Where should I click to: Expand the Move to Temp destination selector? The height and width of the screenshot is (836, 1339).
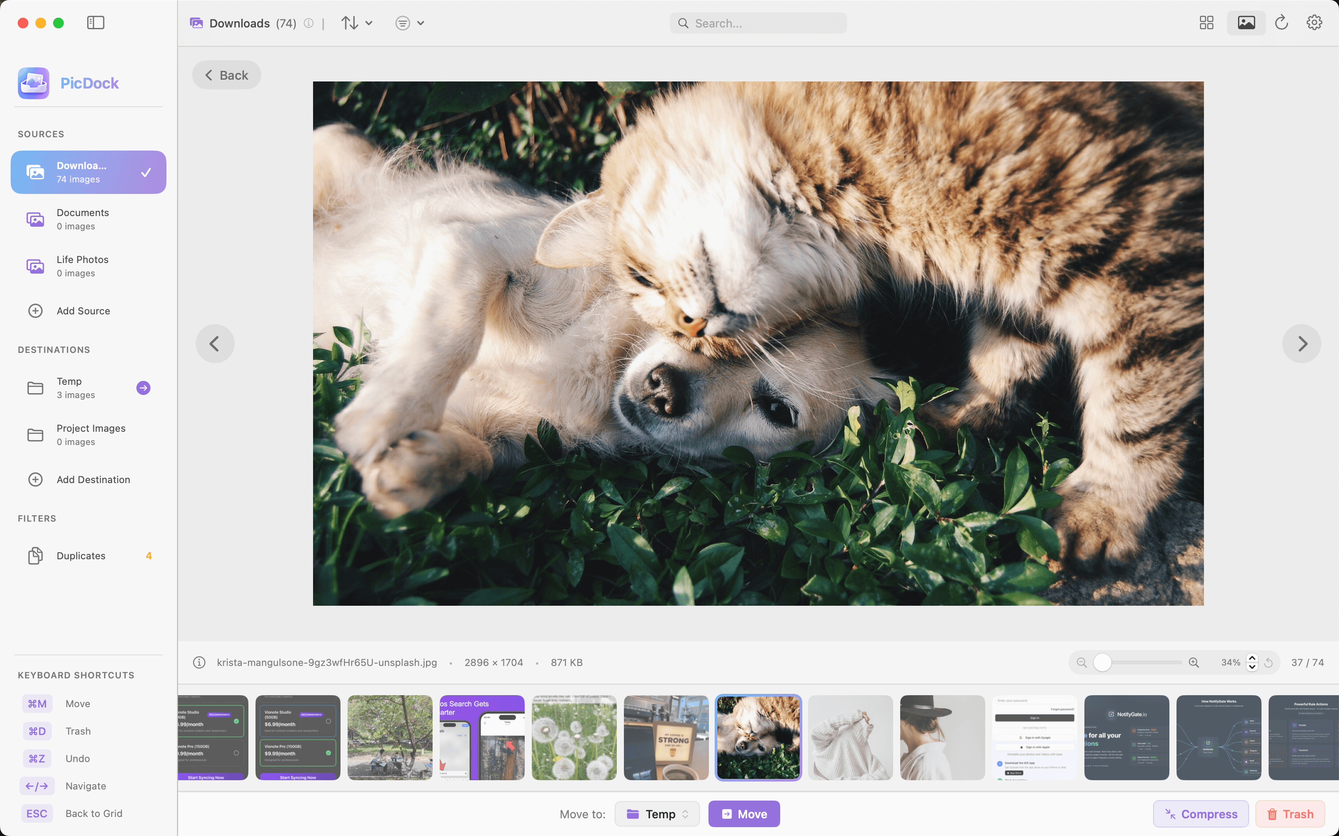(657, 814)
